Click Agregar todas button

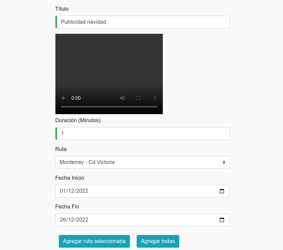coord(158,241)
